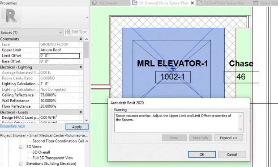Screen dimensions: 278x167
Task: Click the Edit Type icon
Action: [68, 32]
